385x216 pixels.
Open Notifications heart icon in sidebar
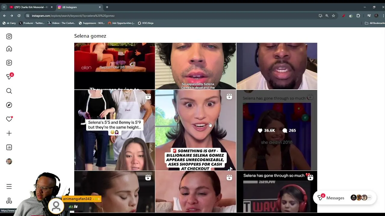[9, 119]
